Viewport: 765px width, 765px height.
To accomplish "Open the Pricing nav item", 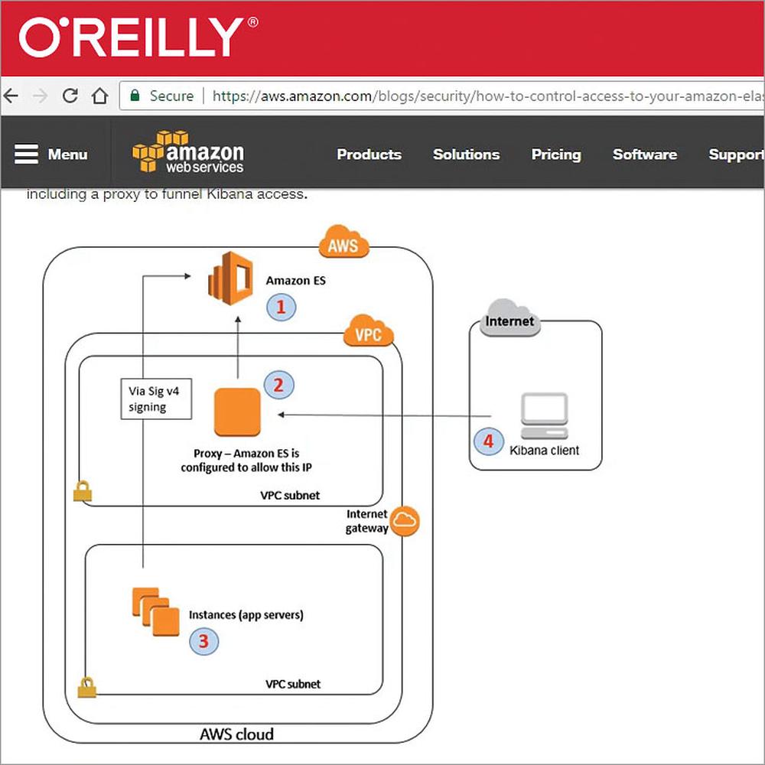I will point(556,155).
